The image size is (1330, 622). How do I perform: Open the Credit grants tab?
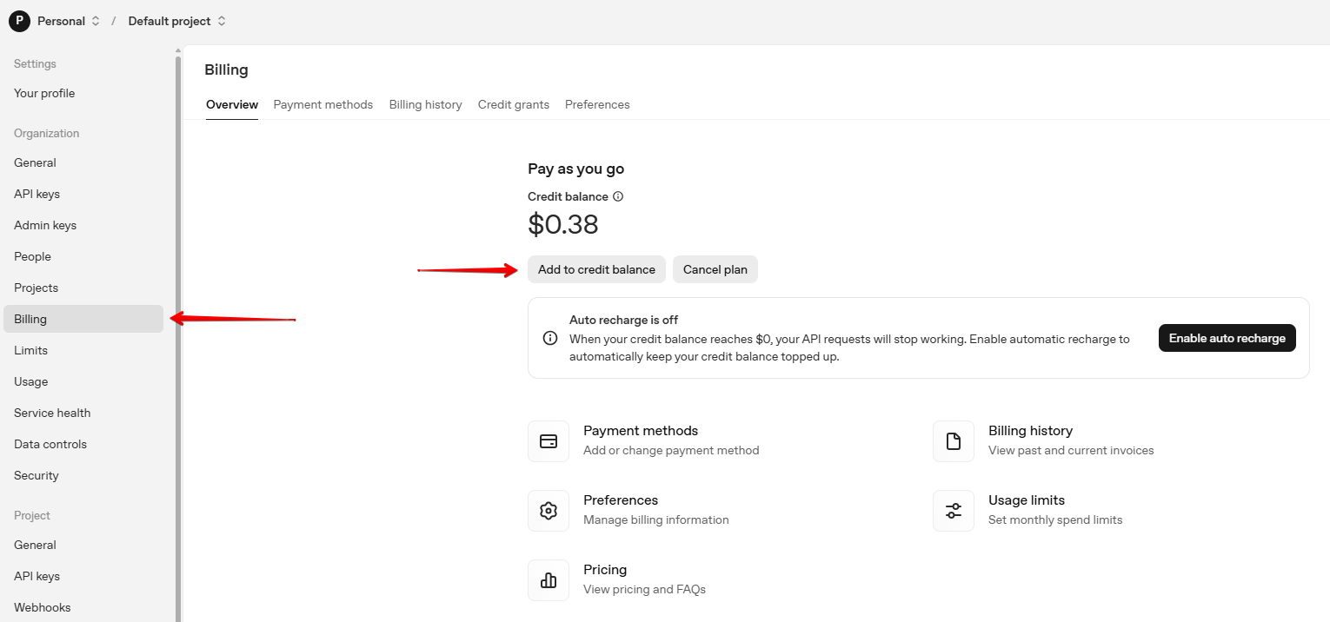point(513,104)
